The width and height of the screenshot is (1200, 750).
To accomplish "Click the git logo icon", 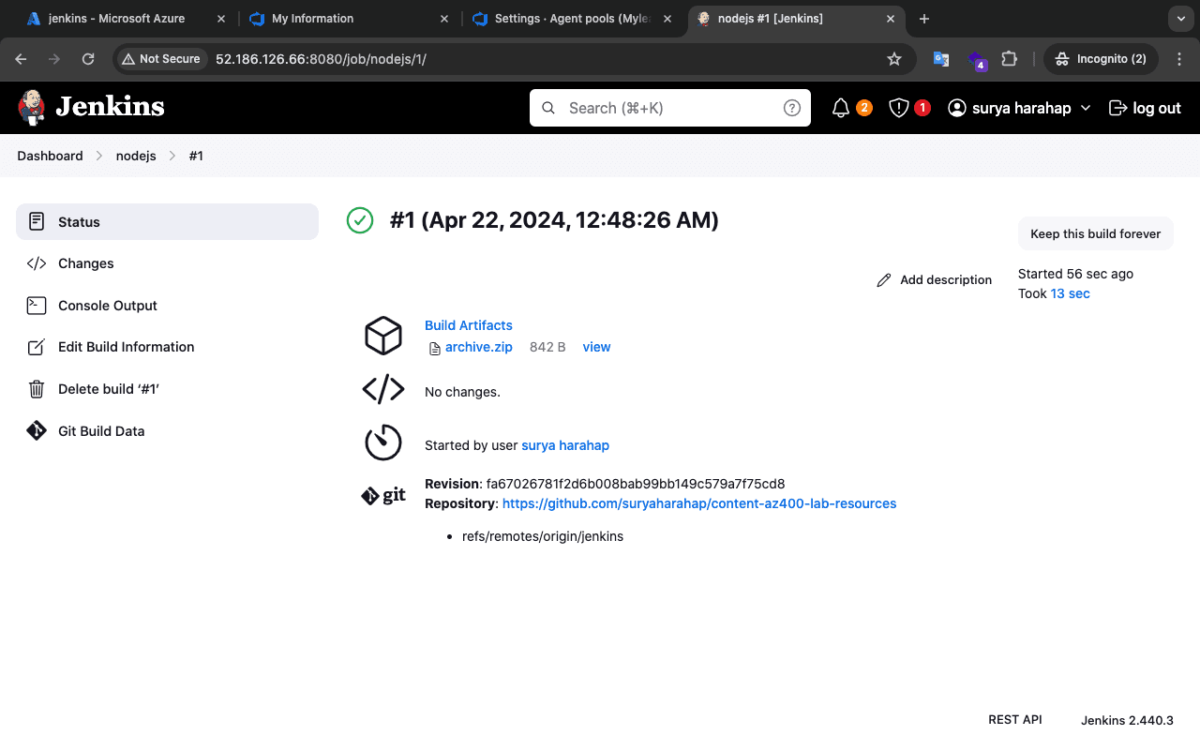I will pyautogui.click(x=383, y=496).
